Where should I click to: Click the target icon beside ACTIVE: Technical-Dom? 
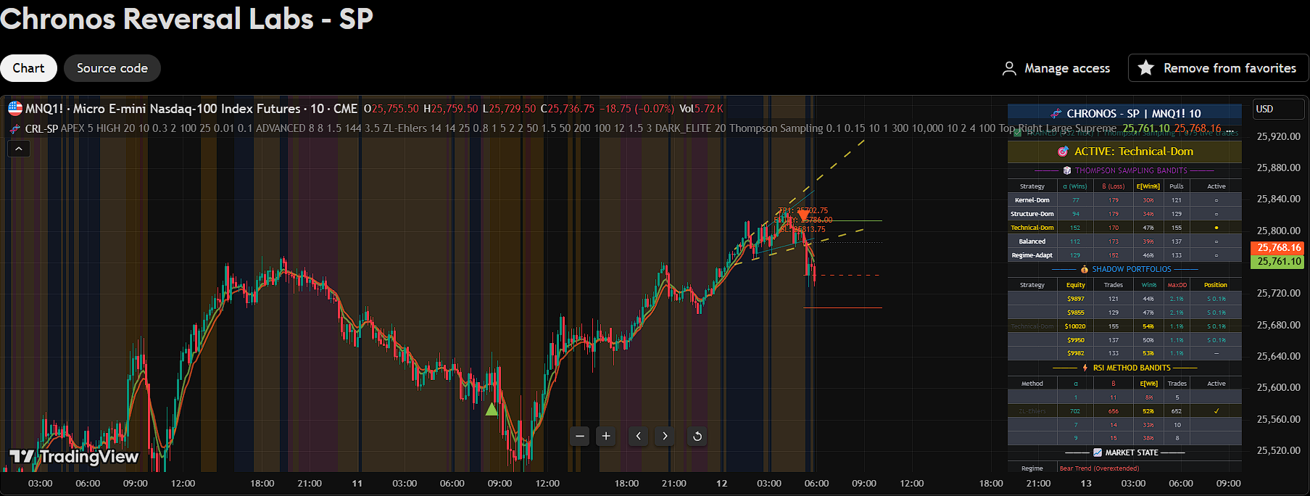[x=1063, y=152]
